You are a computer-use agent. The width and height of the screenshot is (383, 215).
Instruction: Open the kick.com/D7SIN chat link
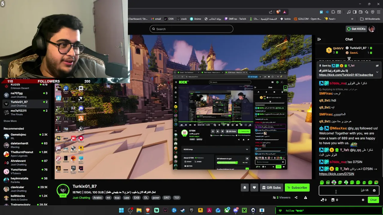tap(336, 174)
